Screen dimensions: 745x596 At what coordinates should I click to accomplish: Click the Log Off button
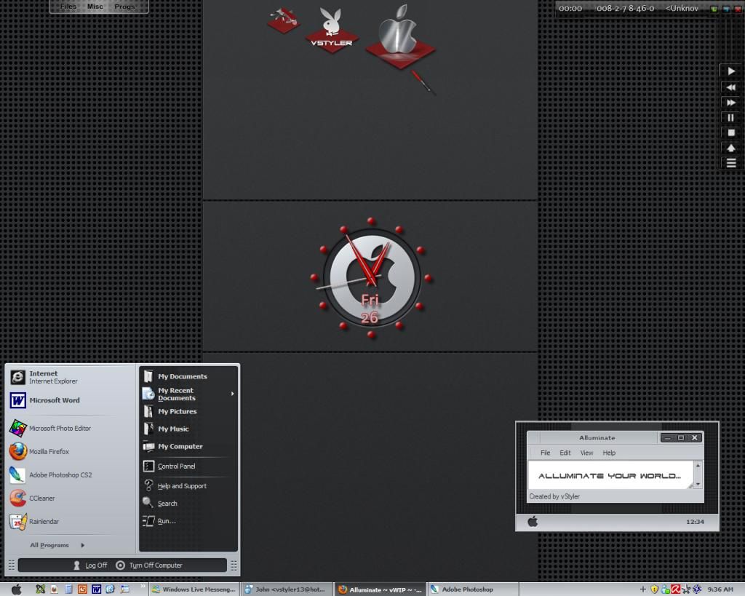90,565
